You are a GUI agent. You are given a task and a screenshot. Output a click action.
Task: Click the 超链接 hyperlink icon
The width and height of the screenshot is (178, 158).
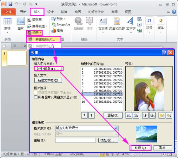click(x=78, y=23)
